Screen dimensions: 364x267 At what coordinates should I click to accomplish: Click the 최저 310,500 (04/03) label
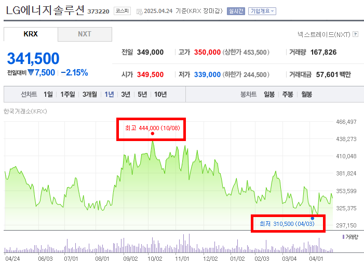pyautogui.click(x=287, y=224)
